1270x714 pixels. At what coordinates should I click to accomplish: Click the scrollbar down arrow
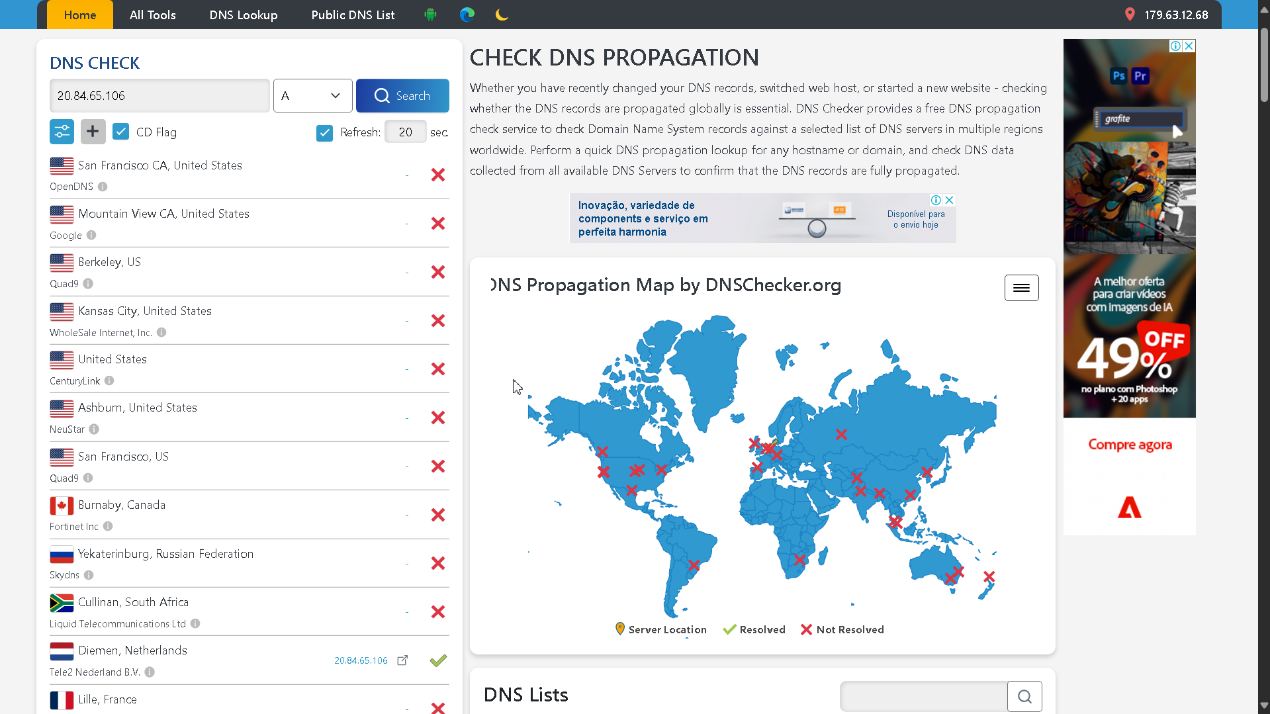click(1264, 707)
